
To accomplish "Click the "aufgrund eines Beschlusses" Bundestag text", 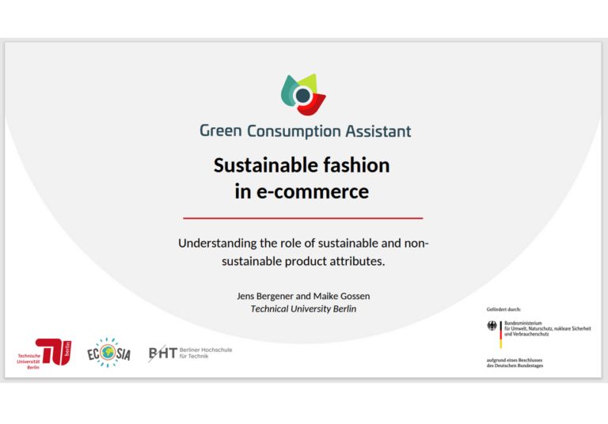I will [x=515, y=363].
